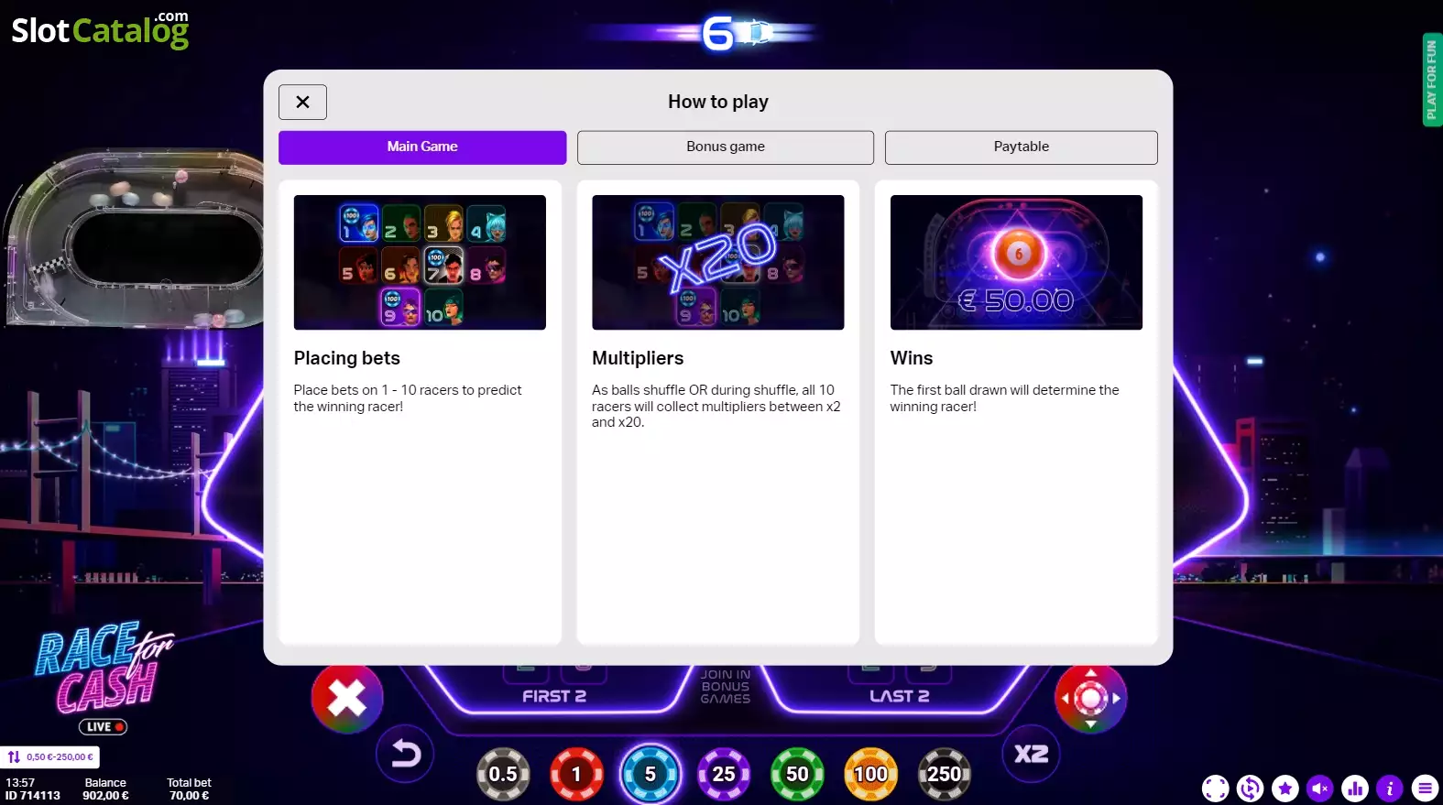This screenshot has height=805, width=1443.
Task: Open statistics bar chart
Action: click(x=1355, y=788)
